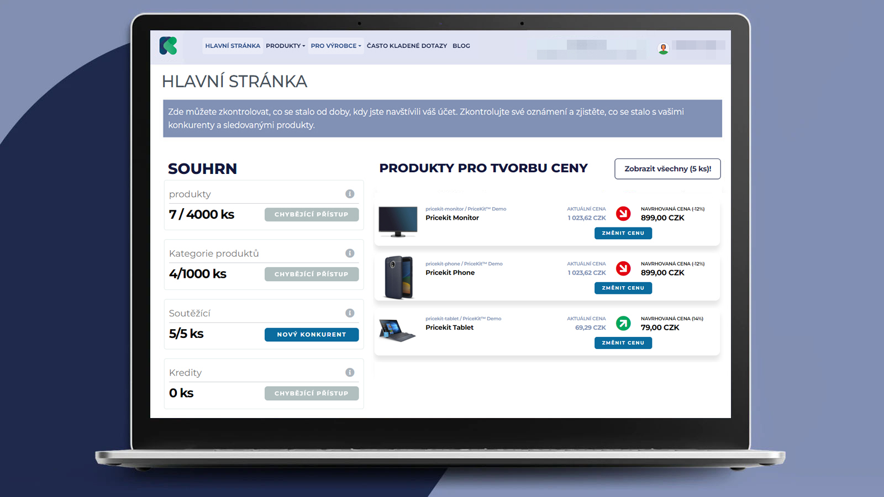Show info icon for Kategorie produktů card
The image size is (884, 497).
[350, 253]
